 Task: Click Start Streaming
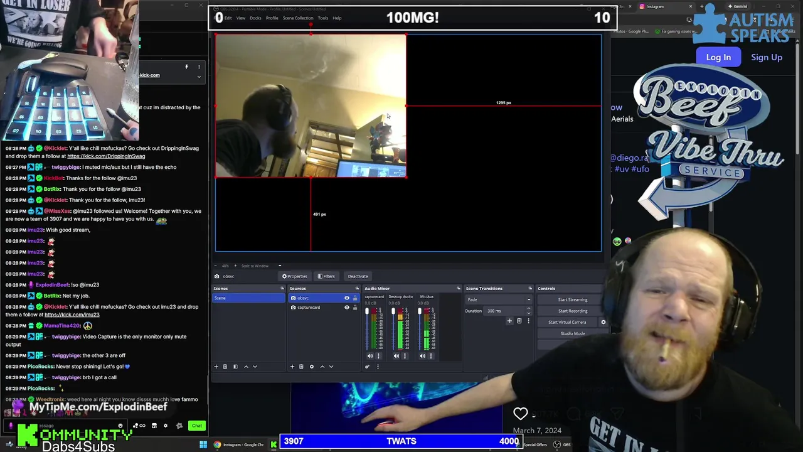point(573,299)
